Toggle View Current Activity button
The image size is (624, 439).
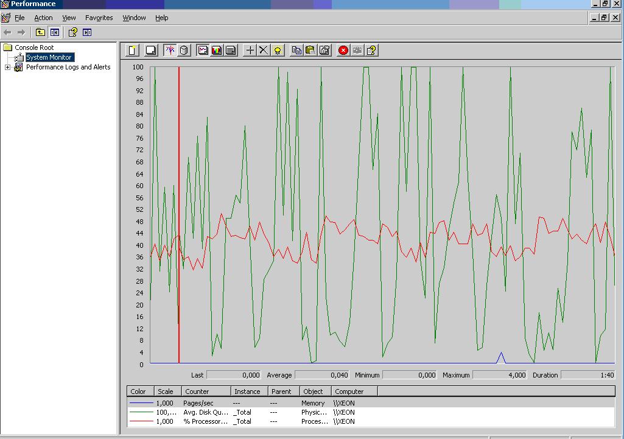point(170,50)
